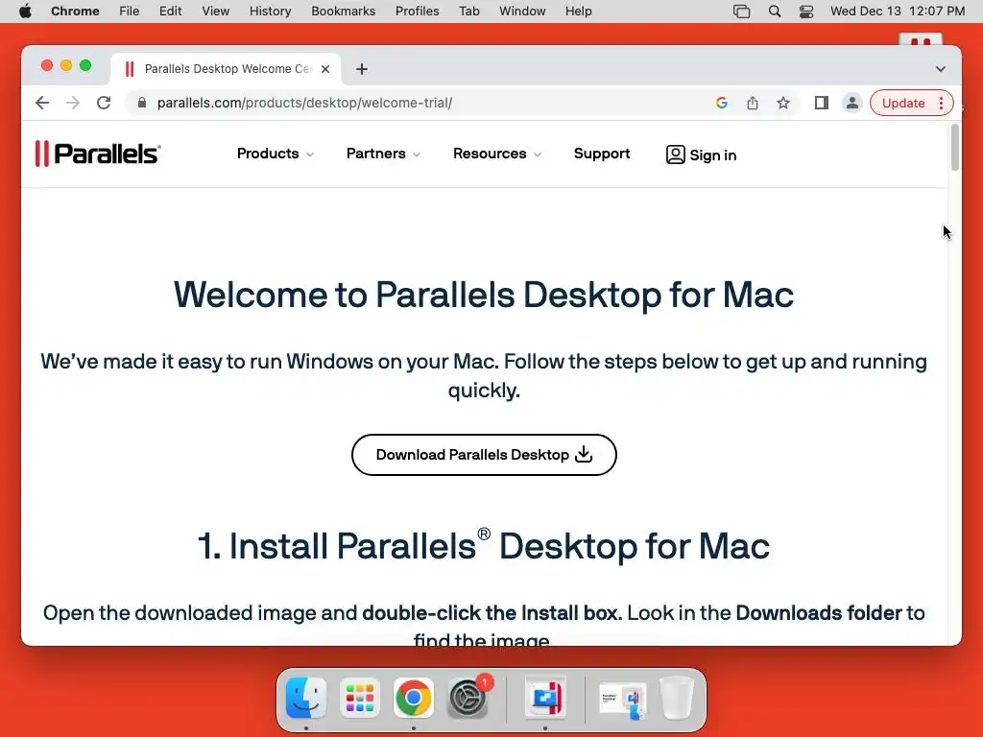Click the screen mirroring icon in the menu bar
The image size is (983, 737).
[742, 12]
